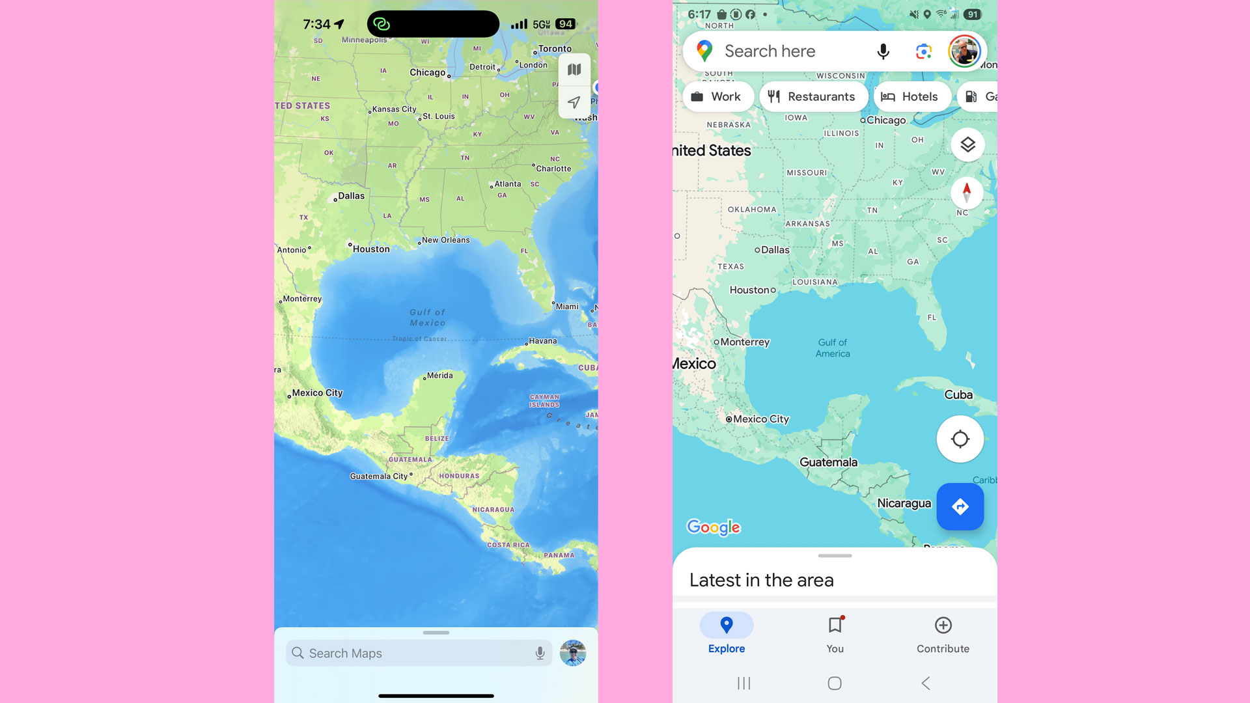Open the Restaurants category filter
The image size is (1250, 703).
click(811, 96)
